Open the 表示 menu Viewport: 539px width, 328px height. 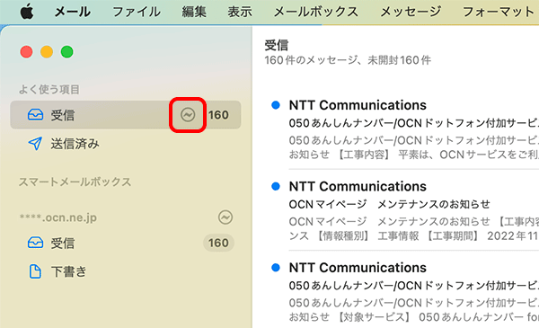(x=240, y=12)
